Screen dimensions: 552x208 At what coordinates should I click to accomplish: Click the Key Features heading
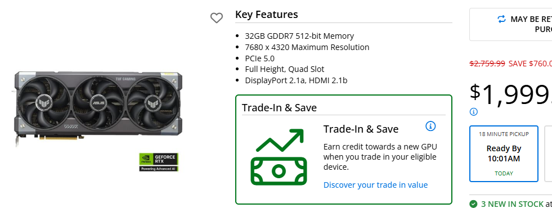[x=267, y=15]
